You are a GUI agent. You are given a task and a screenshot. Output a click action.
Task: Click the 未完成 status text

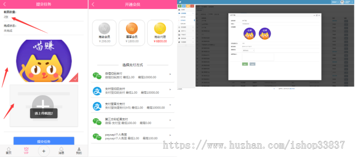pos(8,31)
